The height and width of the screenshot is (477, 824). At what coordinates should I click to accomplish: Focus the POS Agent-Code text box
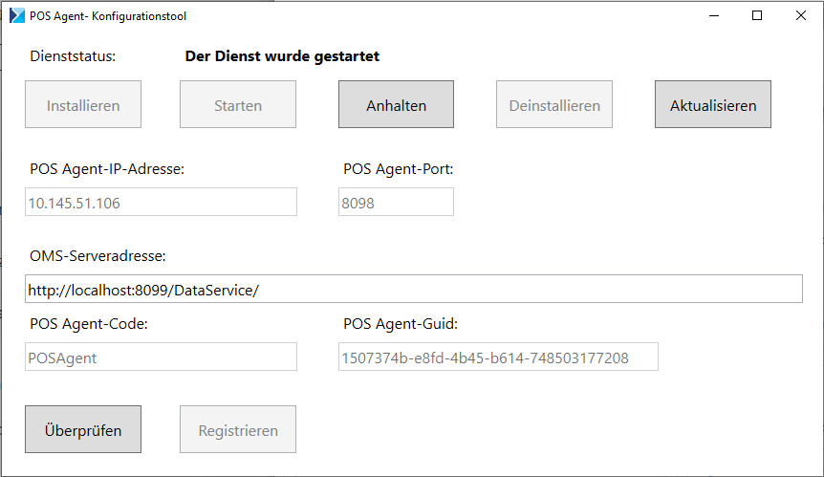tap(161, 357)
